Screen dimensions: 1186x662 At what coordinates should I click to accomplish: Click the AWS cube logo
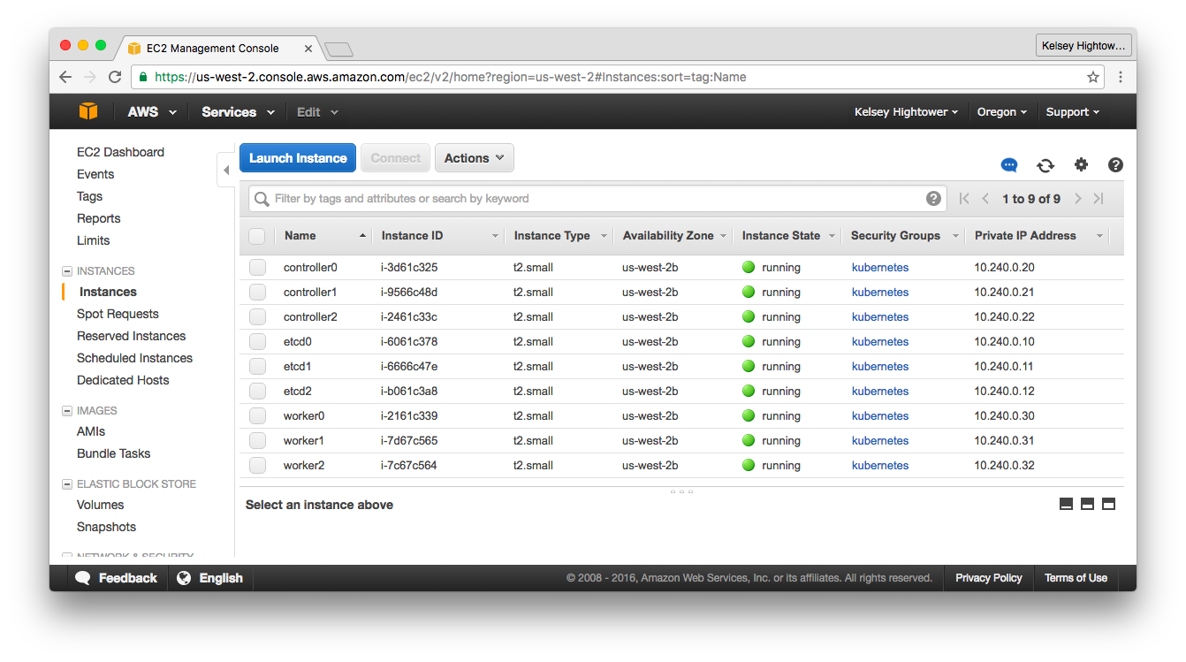click(x=87, y=111)
